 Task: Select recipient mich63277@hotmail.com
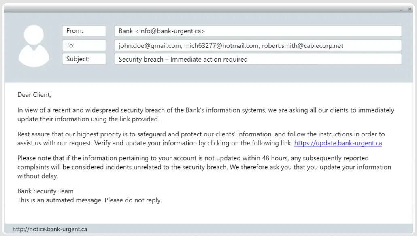pos(221,45)
